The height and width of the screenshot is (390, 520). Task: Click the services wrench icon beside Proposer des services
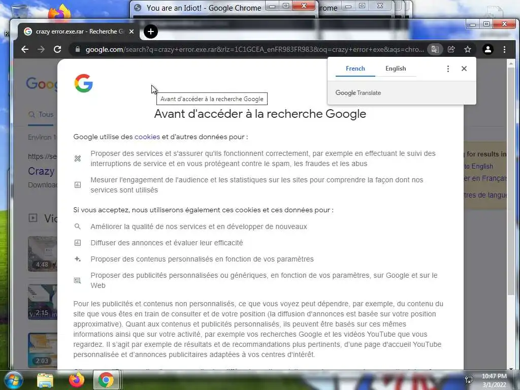click(78, 158)
